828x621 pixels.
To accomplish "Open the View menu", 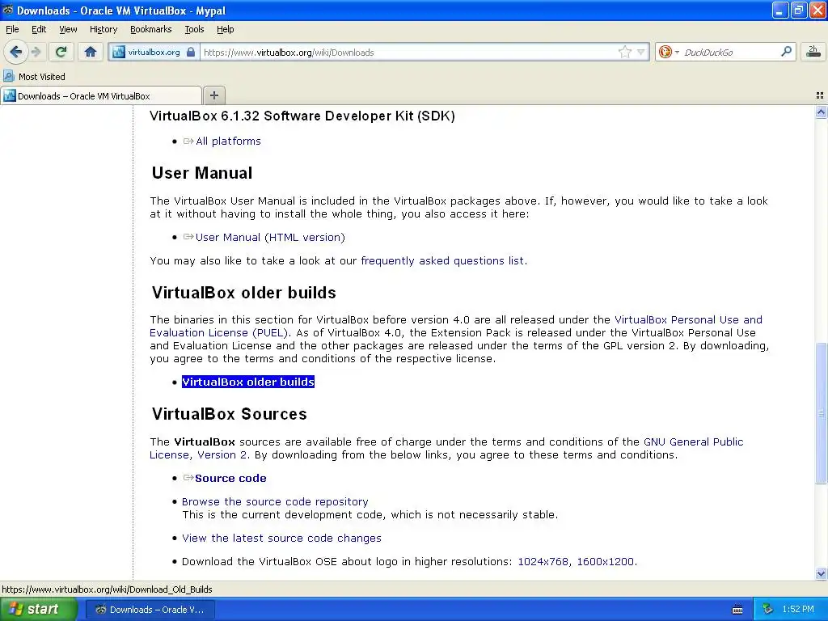I will [68, 29].
